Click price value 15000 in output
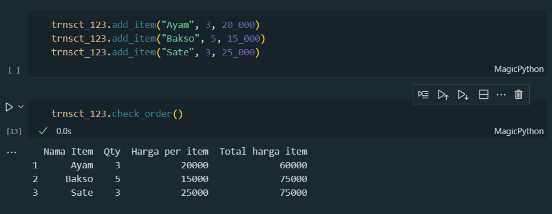Screen dimensions: 552x214 pos(195,179)
